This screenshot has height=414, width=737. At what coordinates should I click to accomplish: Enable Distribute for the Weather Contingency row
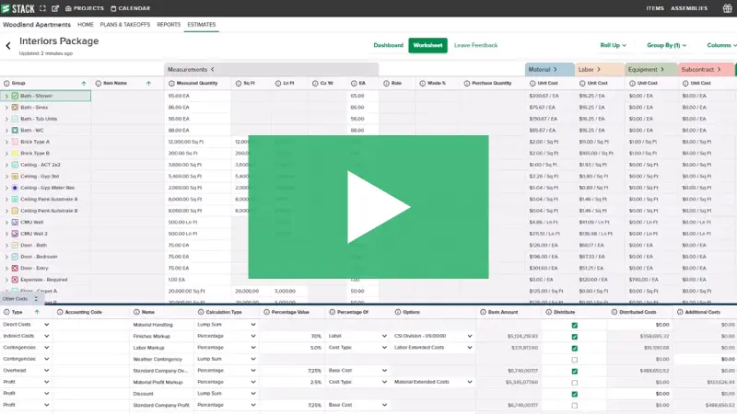pos(575,359)
